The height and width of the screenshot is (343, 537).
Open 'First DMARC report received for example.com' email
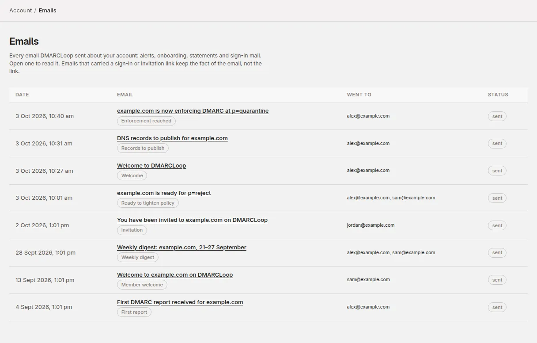[x=180, y=302]
